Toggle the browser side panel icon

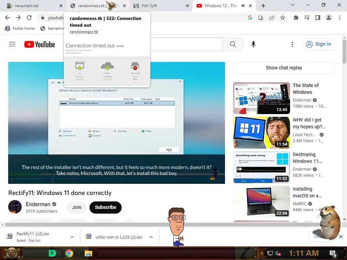[318, 18]
